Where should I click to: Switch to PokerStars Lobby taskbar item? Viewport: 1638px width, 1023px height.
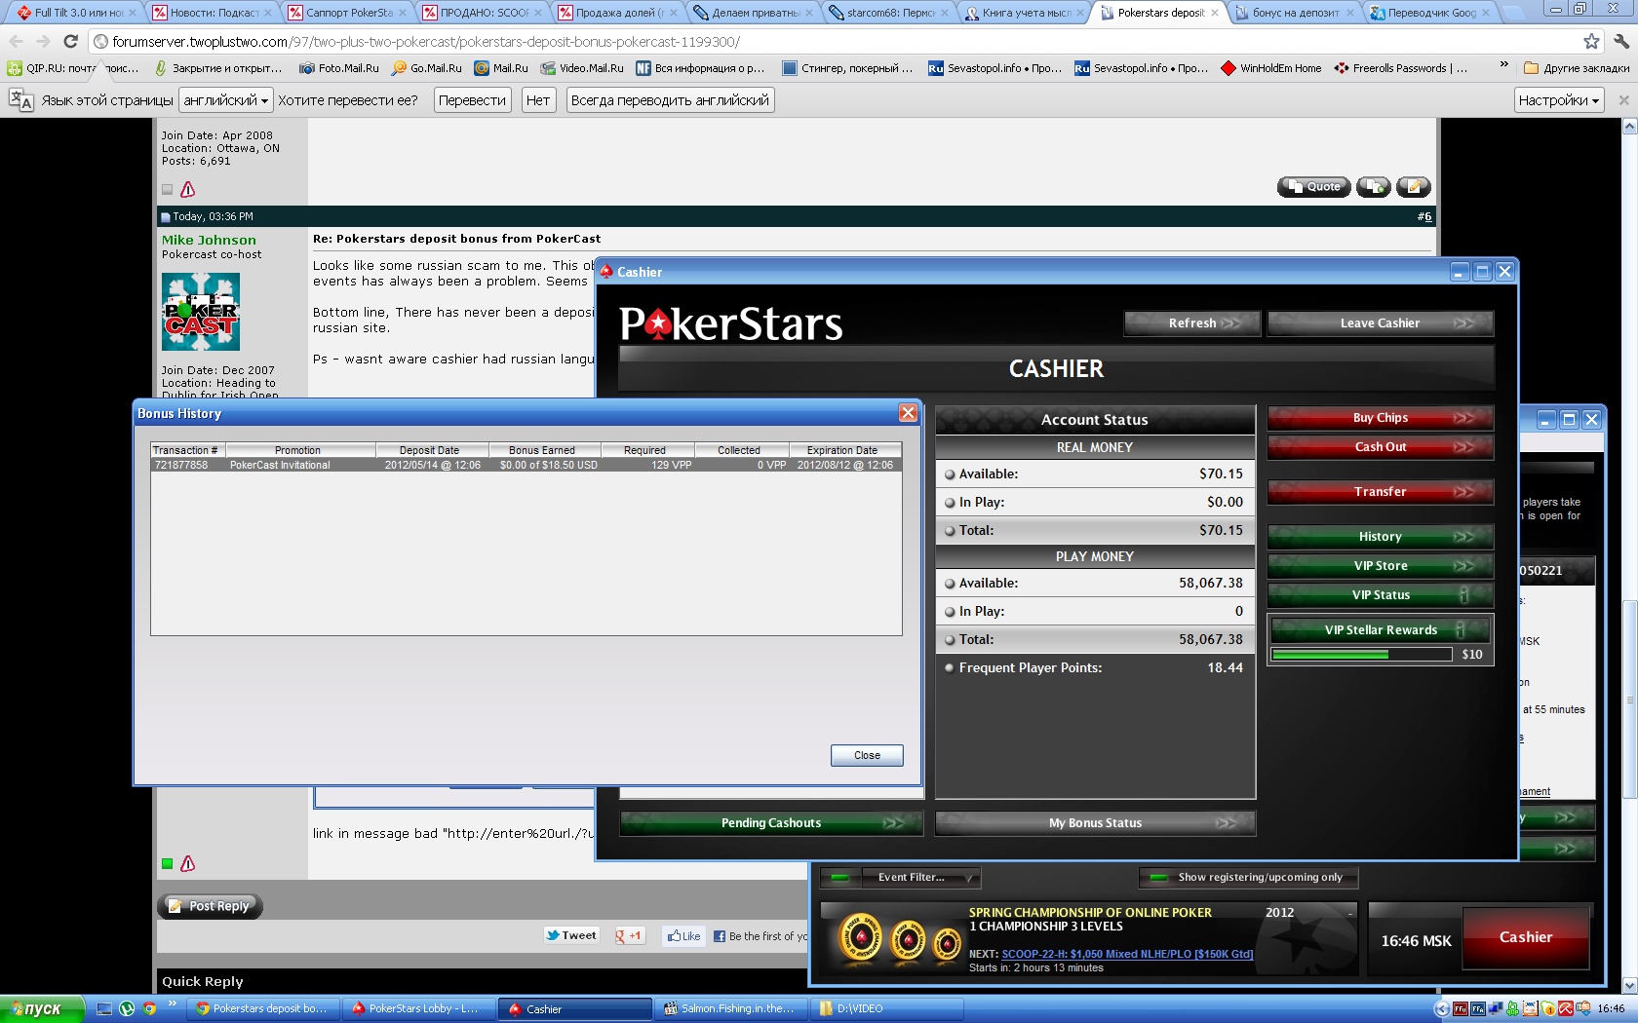point(419,1009)
